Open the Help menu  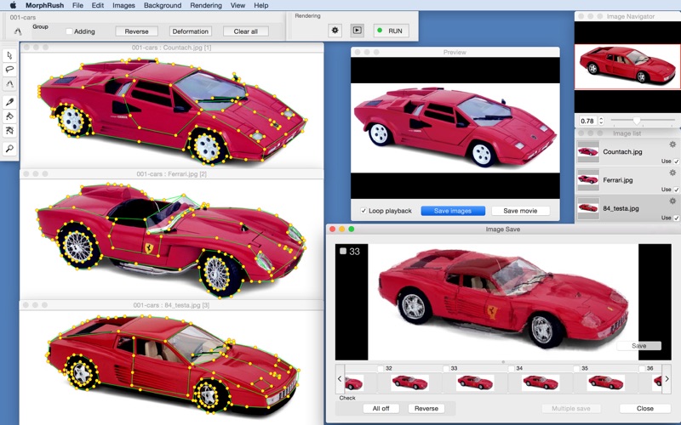(x=261, y=5)
